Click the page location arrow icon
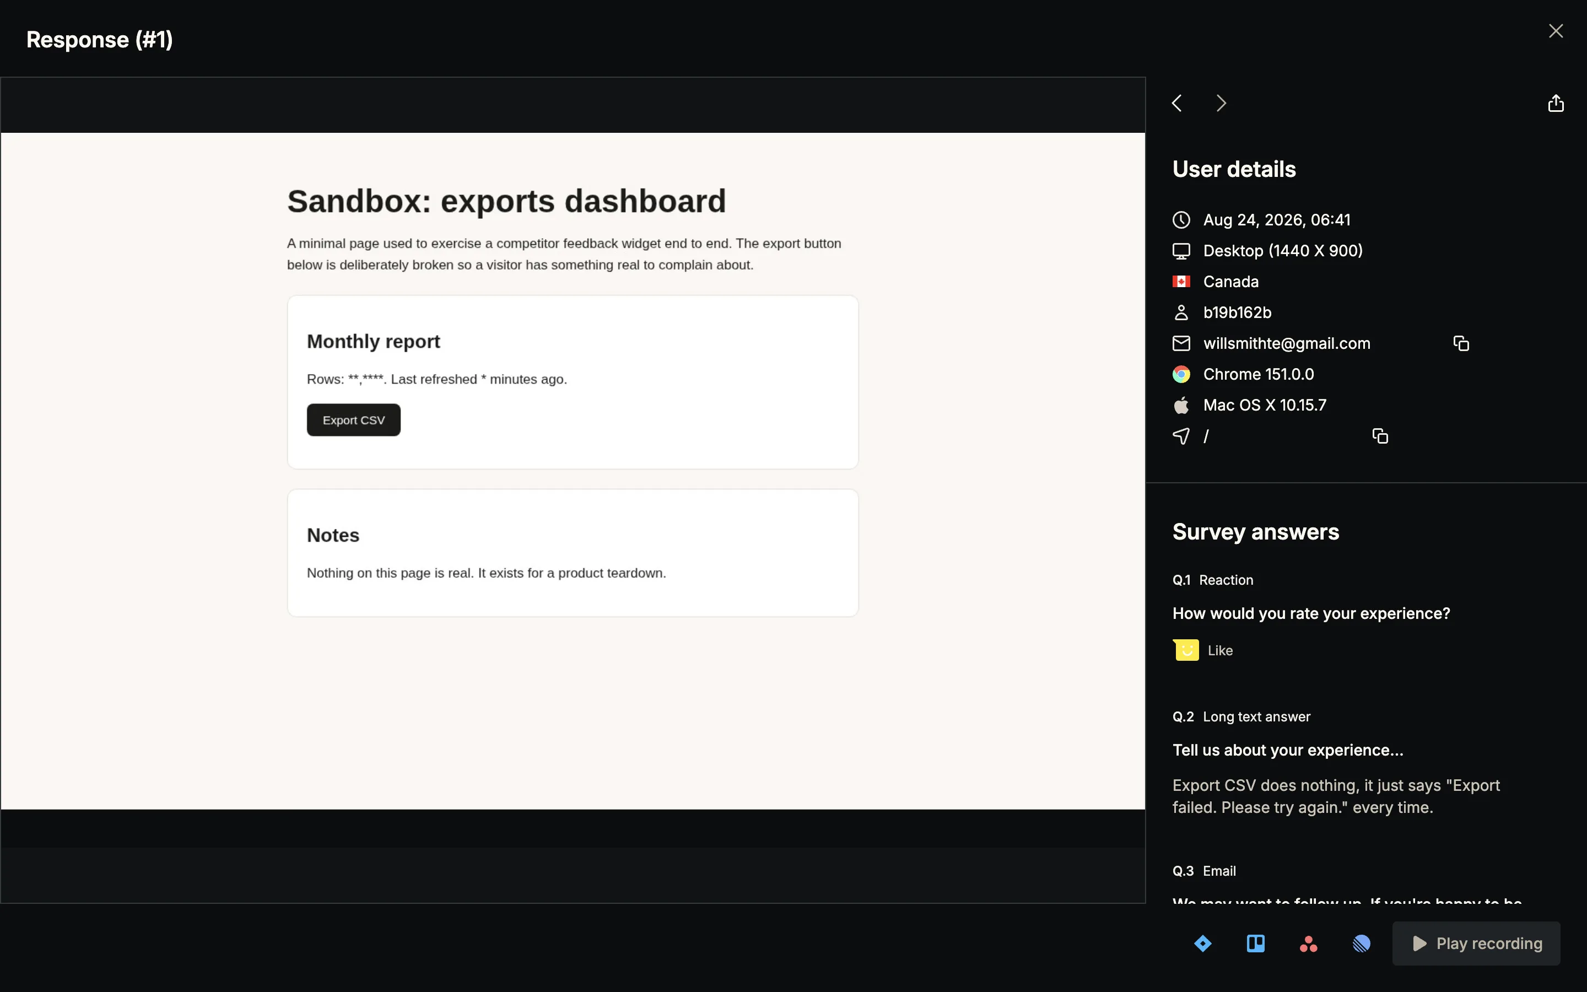Image resolution: width=1587 pixels, height=992 pixels. pyautogui.click(x=1181, y=435)
